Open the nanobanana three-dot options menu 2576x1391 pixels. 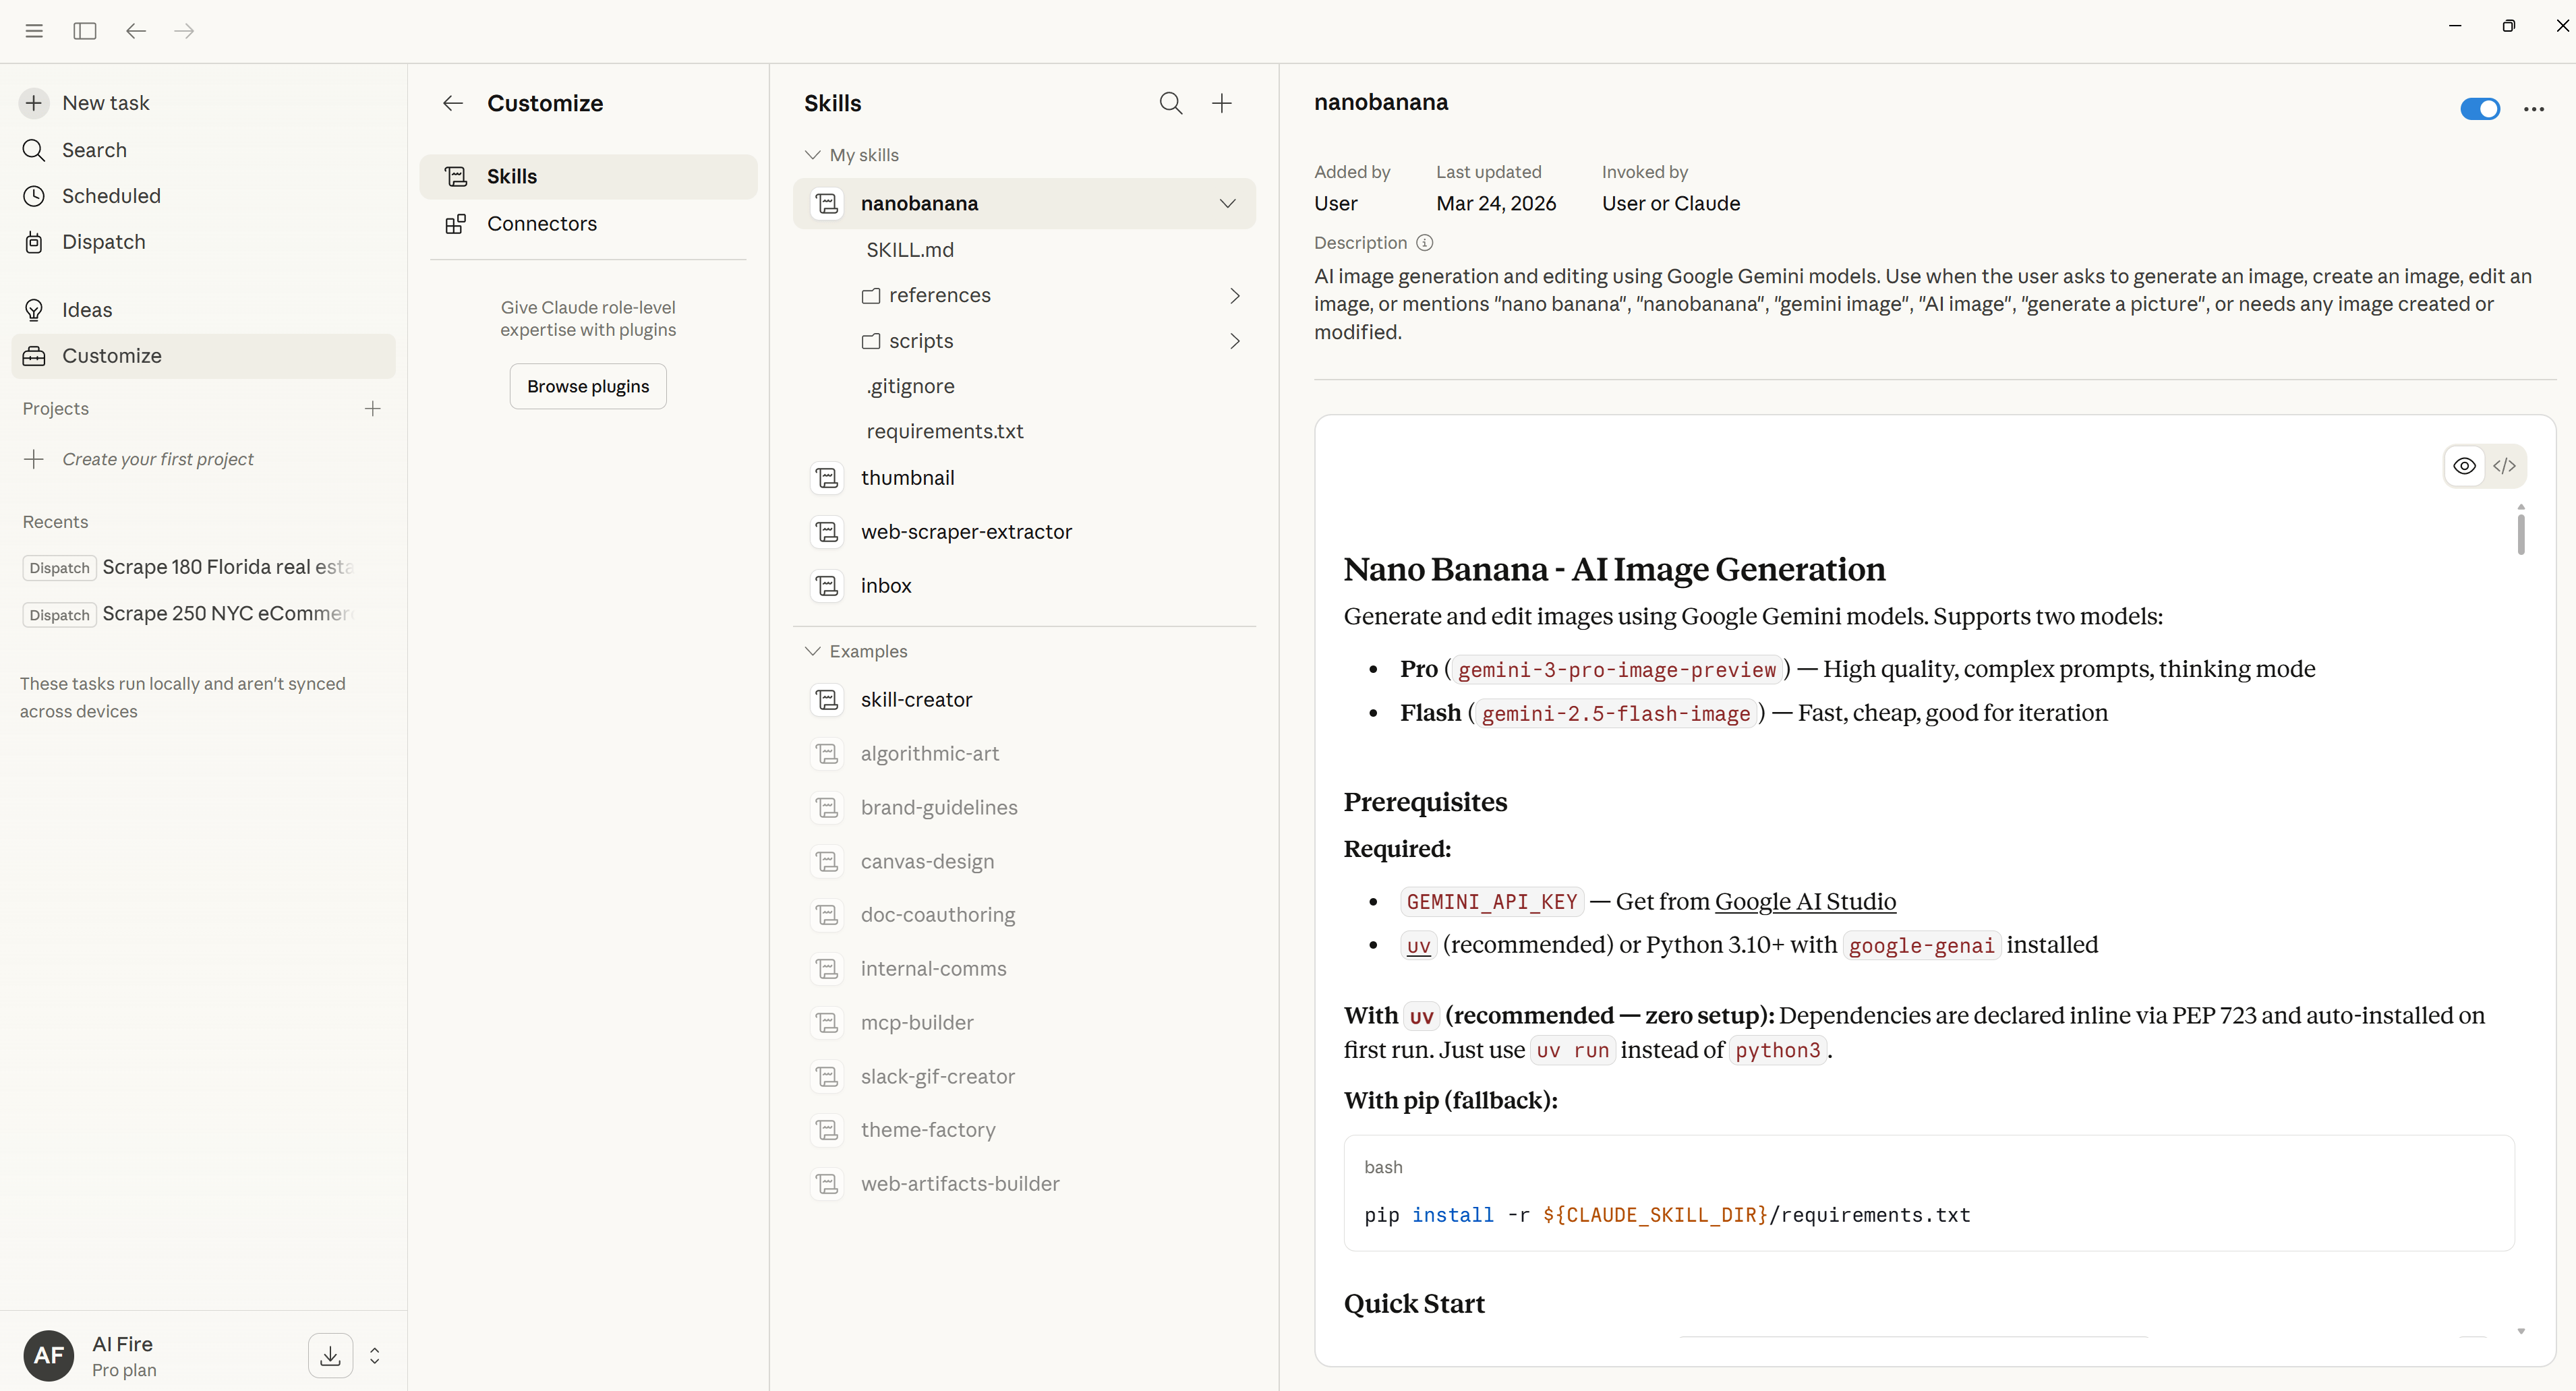2533,109
